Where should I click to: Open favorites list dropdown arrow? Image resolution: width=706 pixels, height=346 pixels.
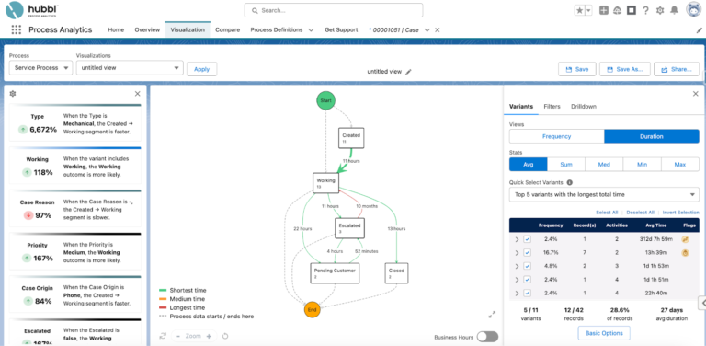[x=588, y=10]
